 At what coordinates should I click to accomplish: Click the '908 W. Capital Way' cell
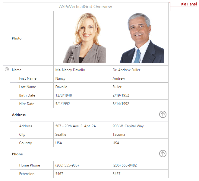(x=140, y=126)
